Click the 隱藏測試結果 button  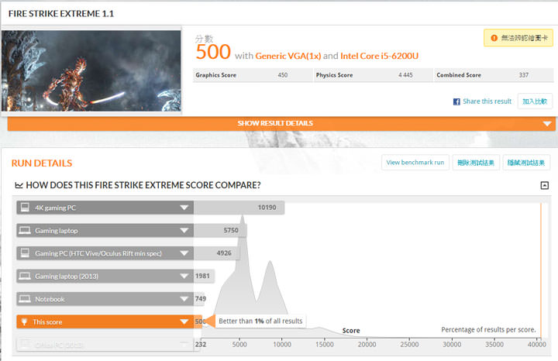(527, 163)
